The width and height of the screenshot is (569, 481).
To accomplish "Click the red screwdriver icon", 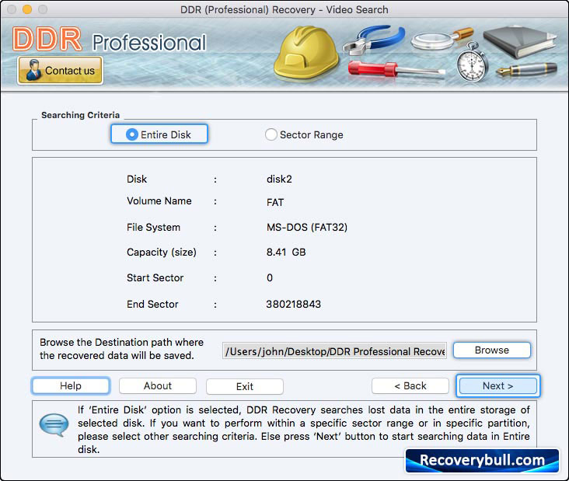I will pos(396,69).
